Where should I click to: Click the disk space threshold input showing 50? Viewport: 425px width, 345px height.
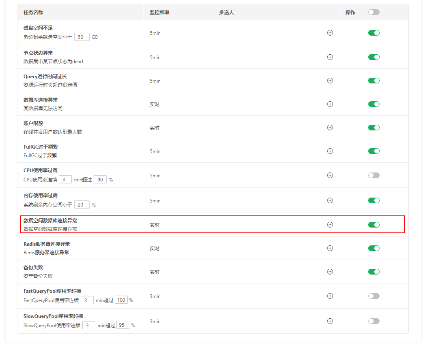82,36
